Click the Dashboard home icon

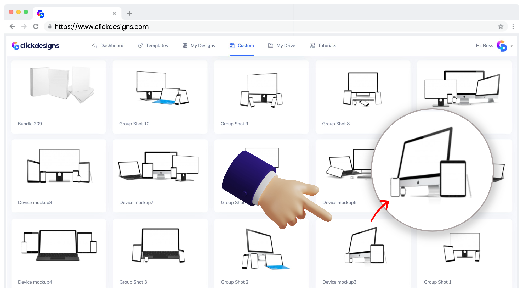[x=95, y=46]
